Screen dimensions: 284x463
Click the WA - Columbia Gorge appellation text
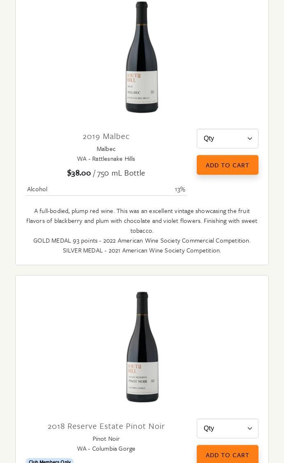pos(106,449)
